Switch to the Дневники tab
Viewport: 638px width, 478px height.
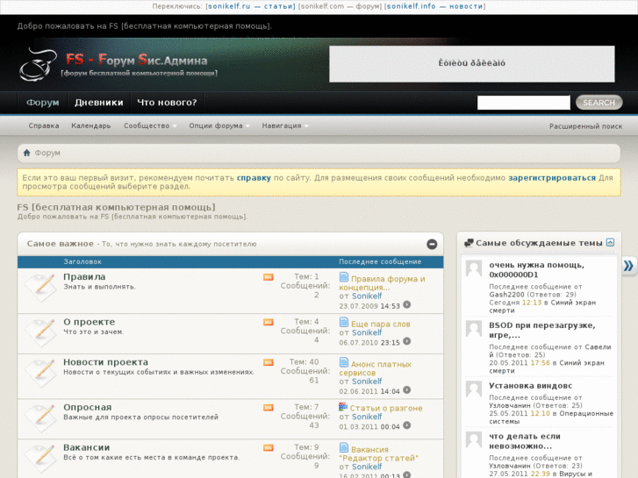pos(99,103)
